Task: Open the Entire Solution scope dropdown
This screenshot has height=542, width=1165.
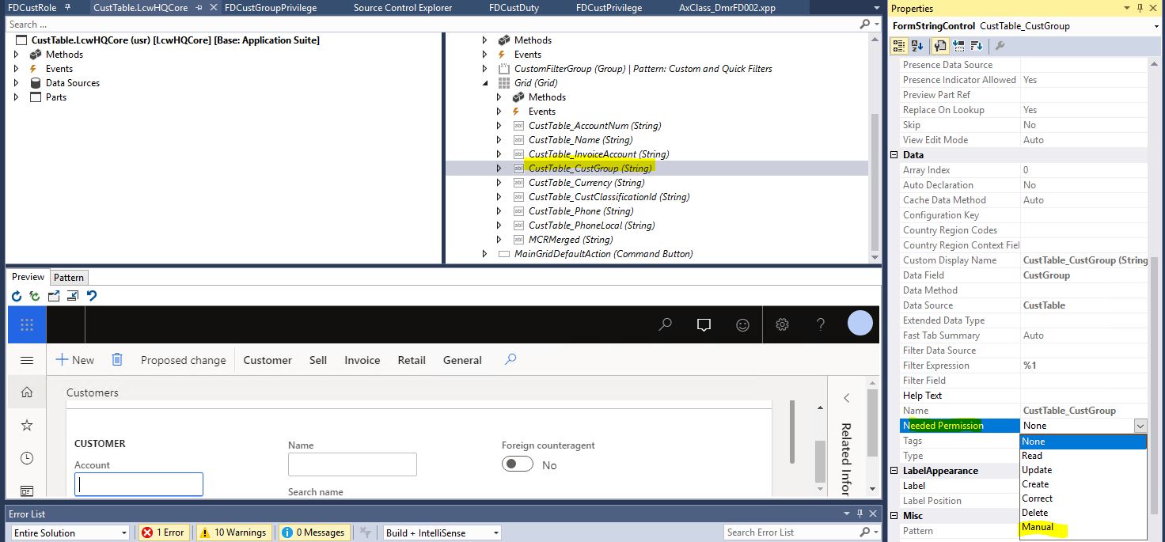Action: tap(70, 533)
